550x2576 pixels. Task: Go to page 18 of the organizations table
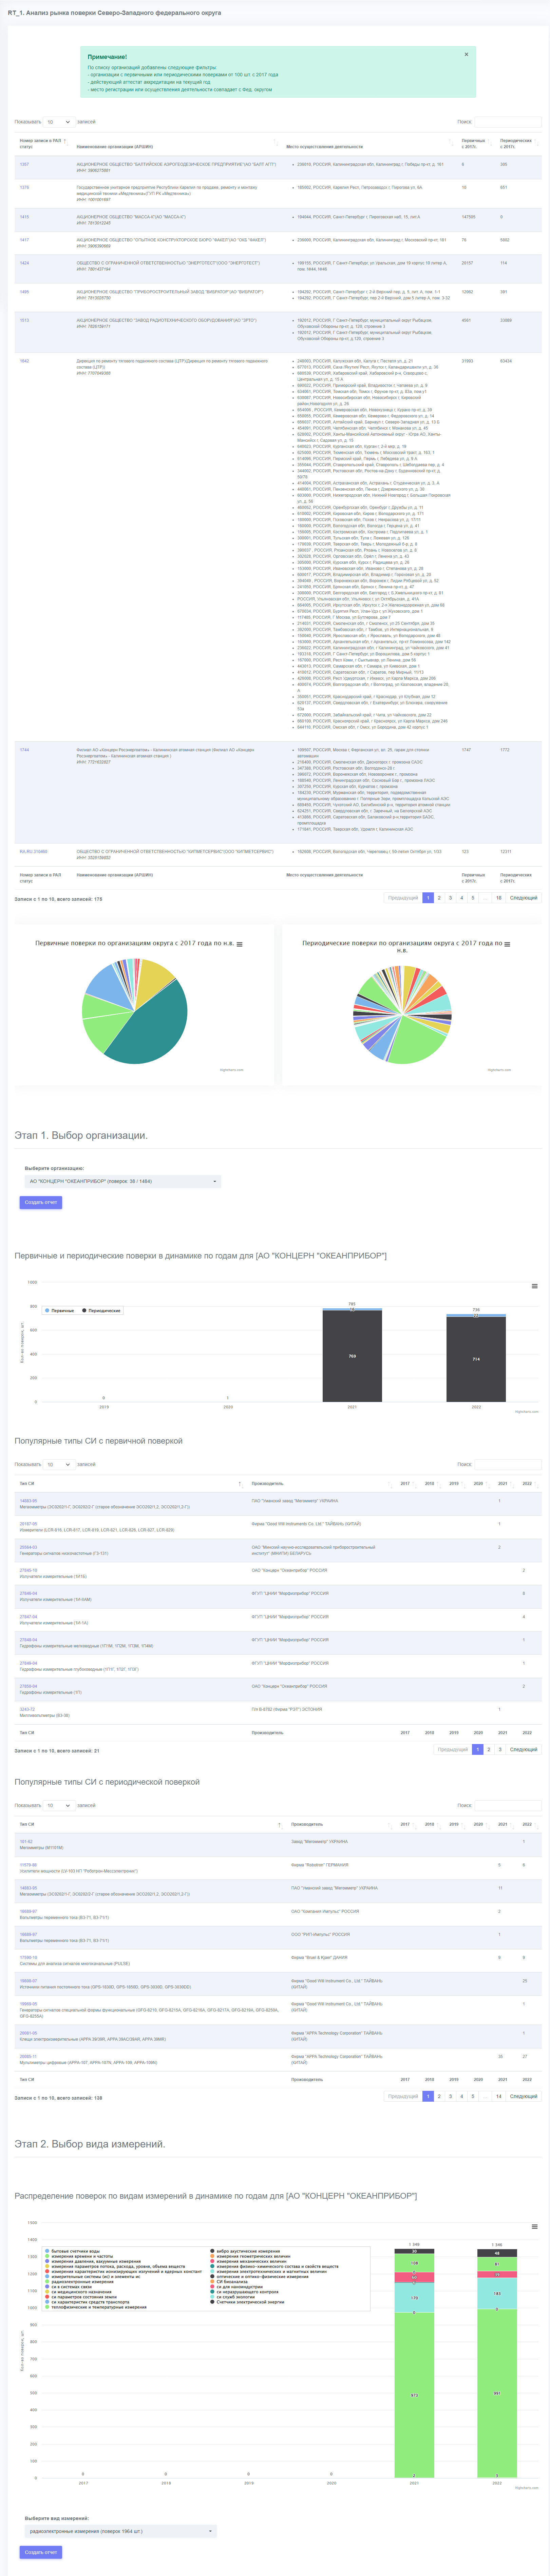[x=499, y=898]
